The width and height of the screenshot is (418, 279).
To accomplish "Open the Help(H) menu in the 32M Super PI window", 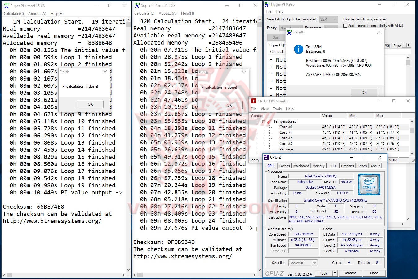I will (x=188, y=13).
